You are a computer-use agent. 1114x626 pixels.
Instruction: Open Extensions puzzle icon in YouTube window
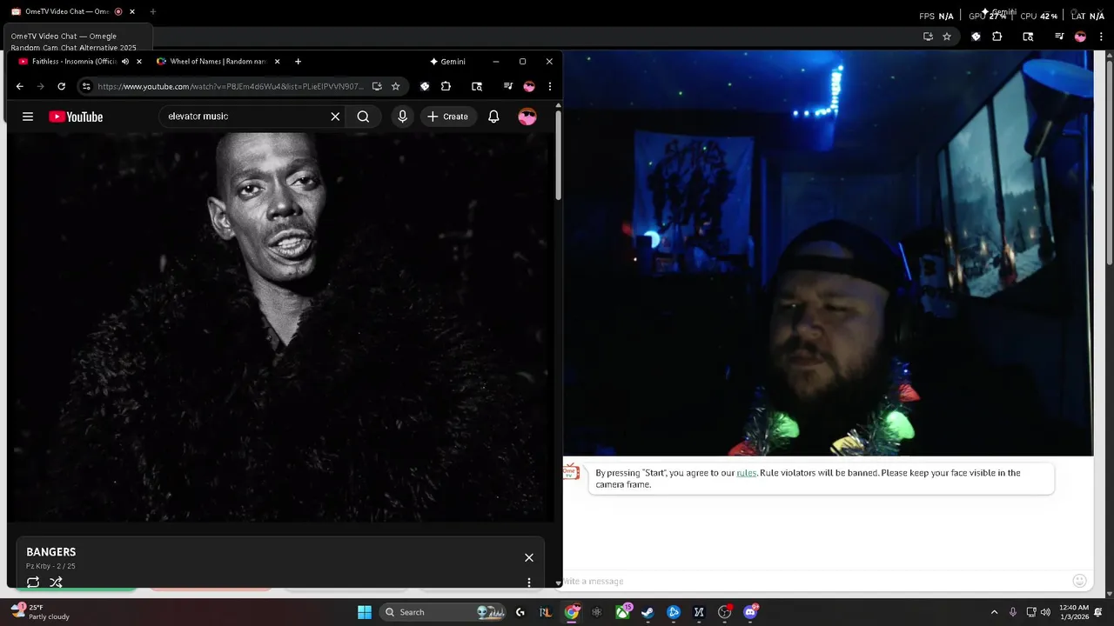tap(446, 86)
